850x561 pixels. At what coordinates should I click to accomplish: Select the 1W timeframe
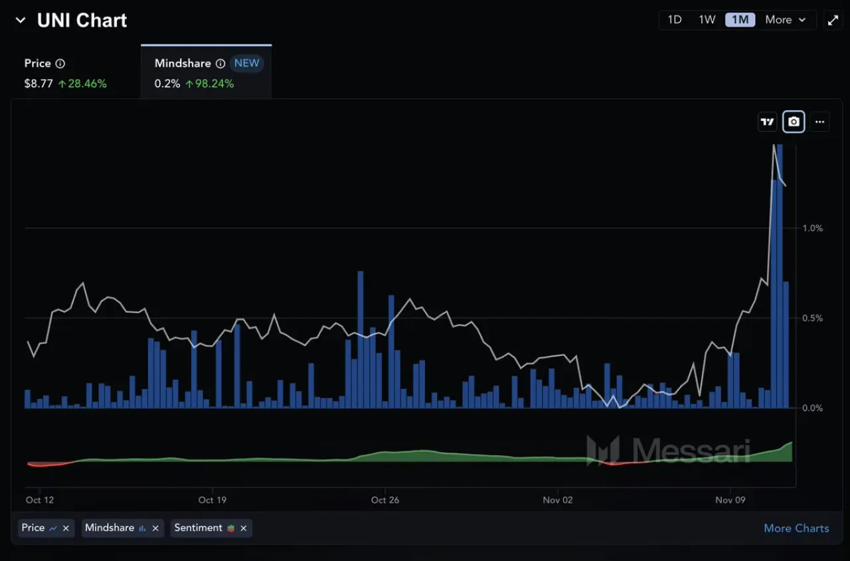[707, 20]
